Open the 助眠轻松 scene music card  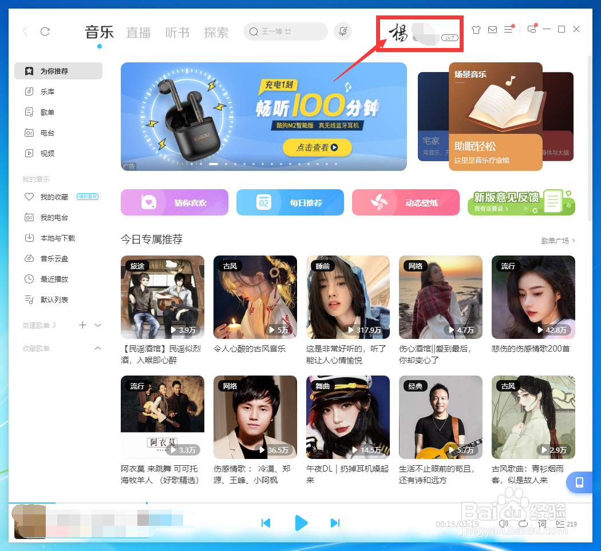point(496,117)
